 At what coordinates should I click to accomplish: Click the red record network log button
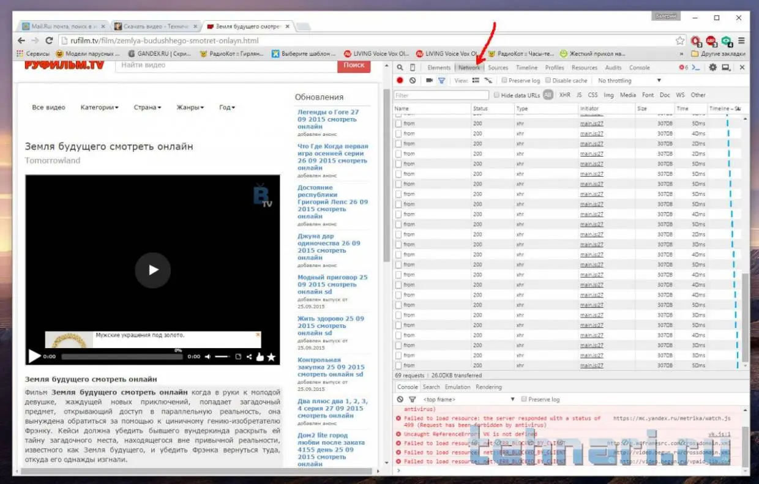pos(400,81)
